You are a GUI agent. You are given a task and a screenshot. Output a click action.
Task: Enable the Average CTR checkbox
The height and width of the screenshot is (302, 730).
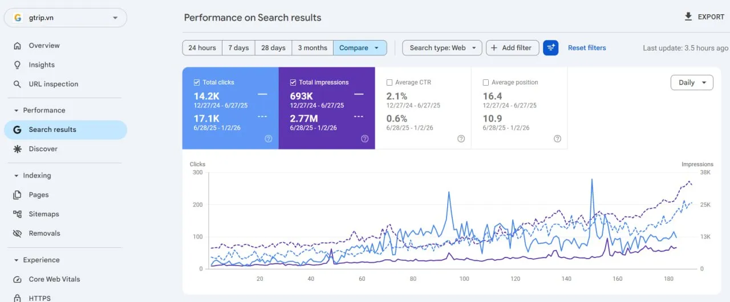click(390, 82)
